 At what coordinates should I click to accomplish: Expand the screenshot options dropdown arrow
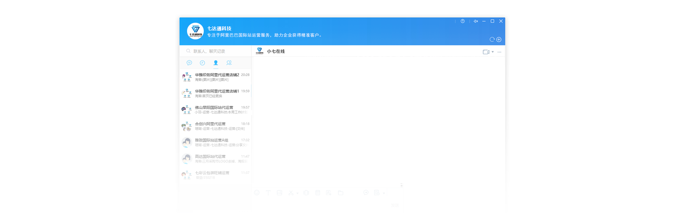click(297, 193)
